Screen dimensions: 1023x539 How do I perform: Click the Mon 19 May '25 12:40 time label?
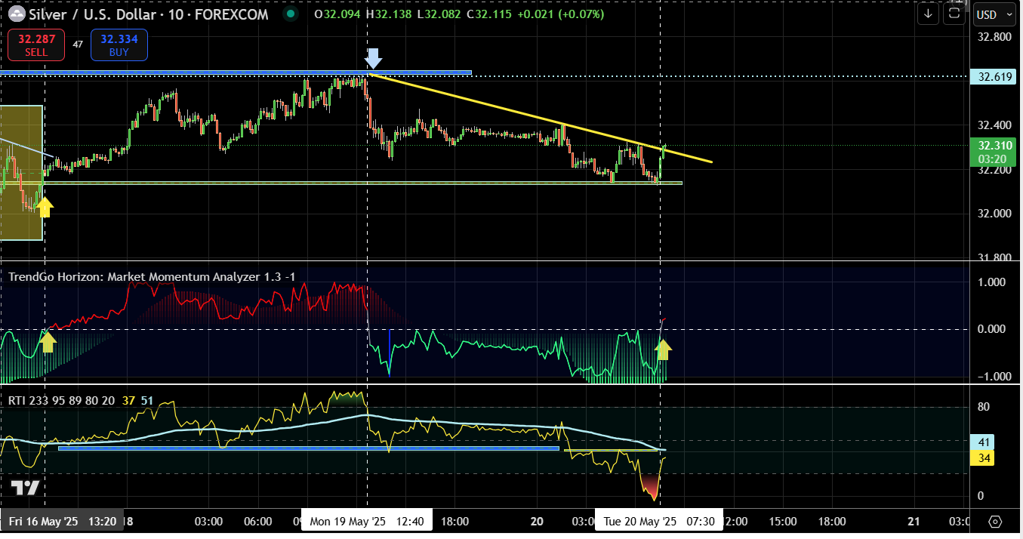point(366,522)
